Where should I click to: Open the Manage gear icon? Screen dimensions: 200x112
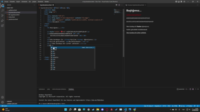[2, 102]
